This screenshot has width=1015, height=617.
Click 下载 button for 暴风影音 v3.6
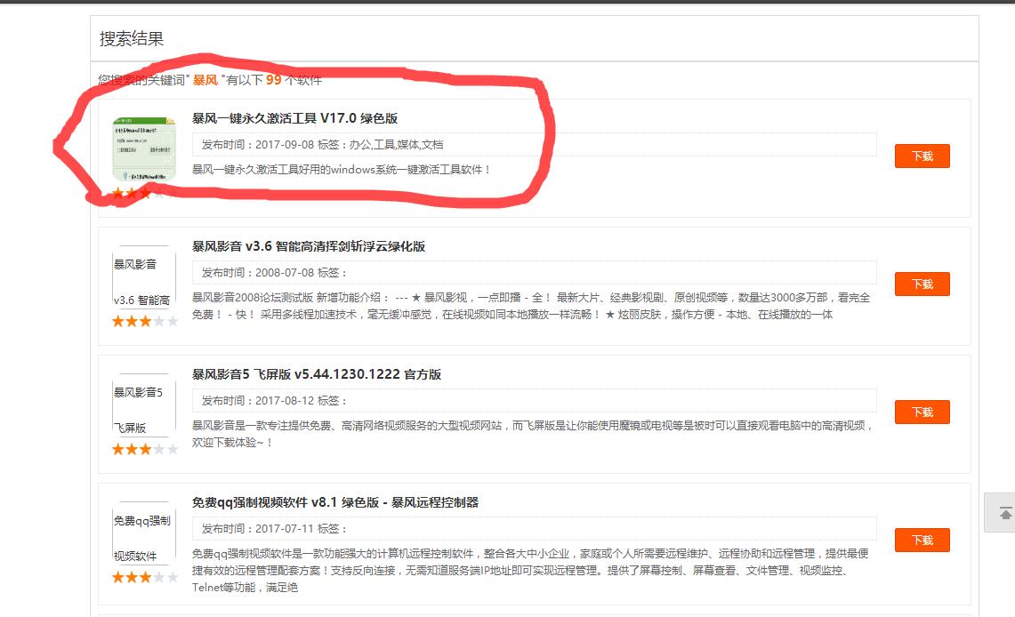(922, 284)
